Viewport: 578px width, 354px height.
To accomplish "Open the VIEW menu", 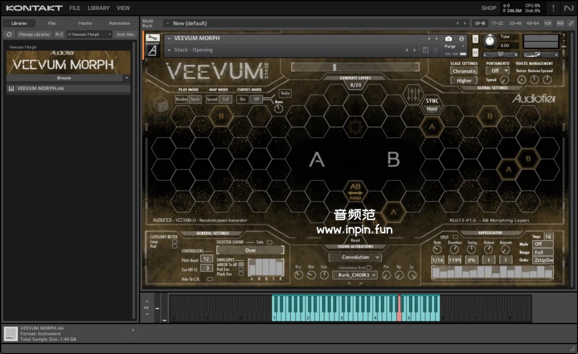I will (x=123, y=8).
